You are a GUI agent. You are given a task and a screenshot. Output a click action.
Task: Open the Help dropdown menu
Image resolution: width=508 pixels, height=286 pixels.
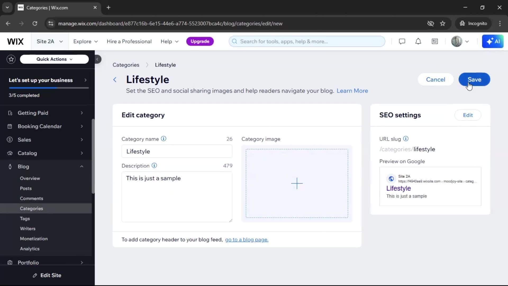click(169, 41)
